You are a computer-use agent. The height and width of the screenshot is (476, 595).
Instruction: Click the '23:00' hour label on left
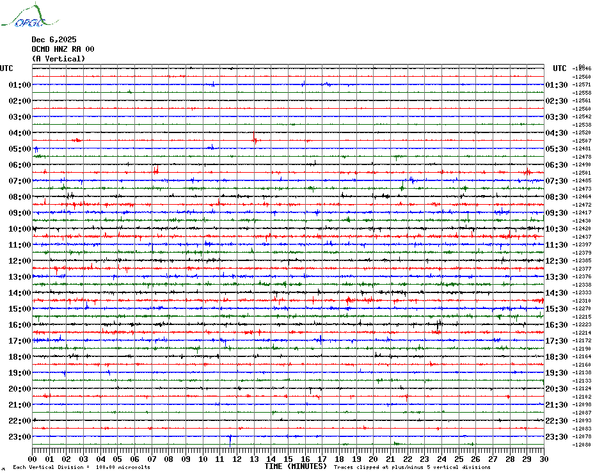[20, 437]
